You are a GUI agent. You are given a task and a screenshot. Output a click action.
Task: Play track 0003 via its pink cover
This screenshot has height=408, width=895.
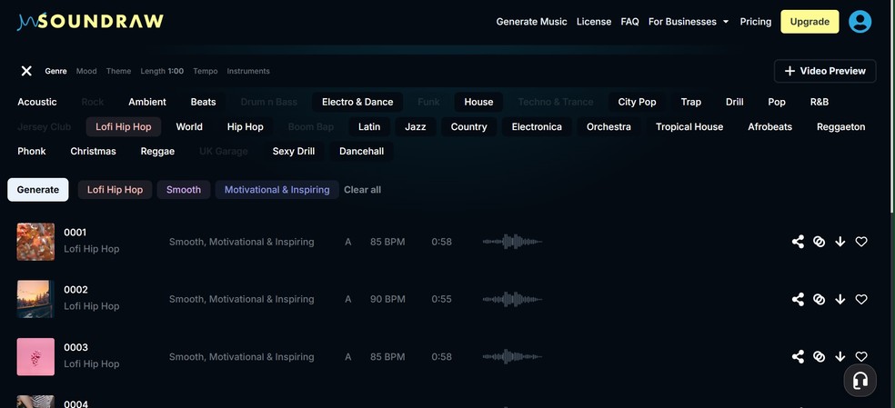pyautogui.click(x=35, y=356)
